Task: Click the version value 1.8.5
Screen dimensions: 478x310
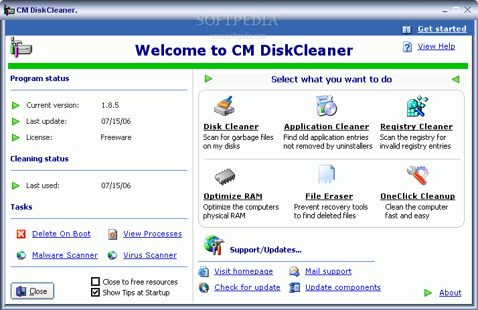Action: [x=110, y=105]
